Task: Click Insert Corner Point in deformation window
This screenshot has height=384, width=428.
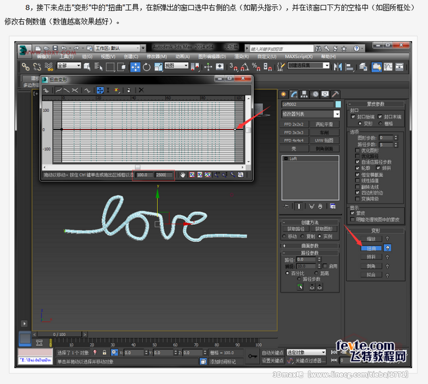Action: (x=116, y=90)
